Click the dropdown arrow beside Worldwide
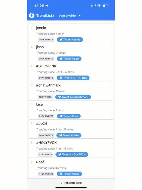The width and height of the screenshot is (142, 190). [80, 16]
